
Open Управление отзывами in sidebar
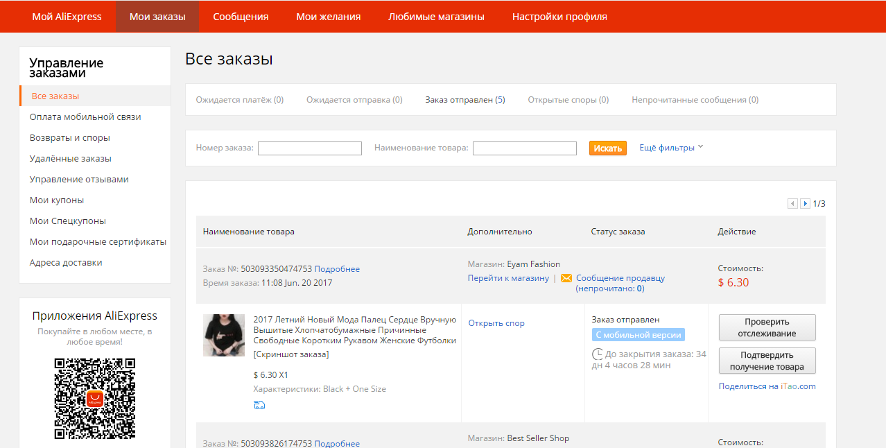coord(79,180)
